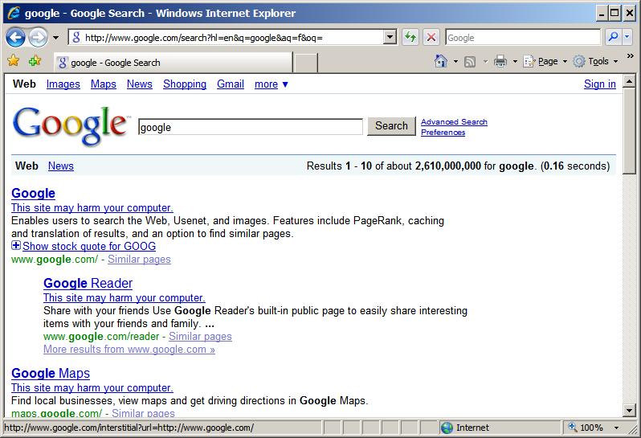The image size is (641, 438).
Task: Click the vertical scrollbar up arrow
Action: (x=629, y=81)
